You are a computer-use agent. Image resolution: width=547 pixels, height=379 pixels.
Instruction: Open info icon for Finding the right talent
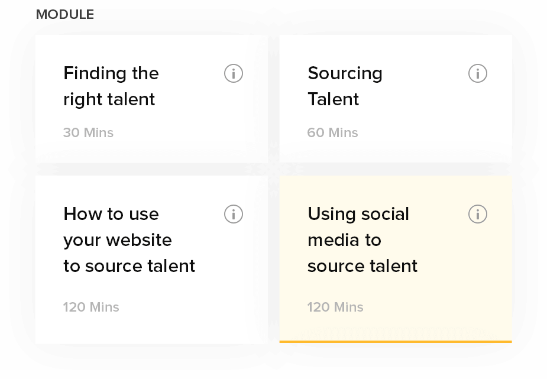tap(234, 73)
